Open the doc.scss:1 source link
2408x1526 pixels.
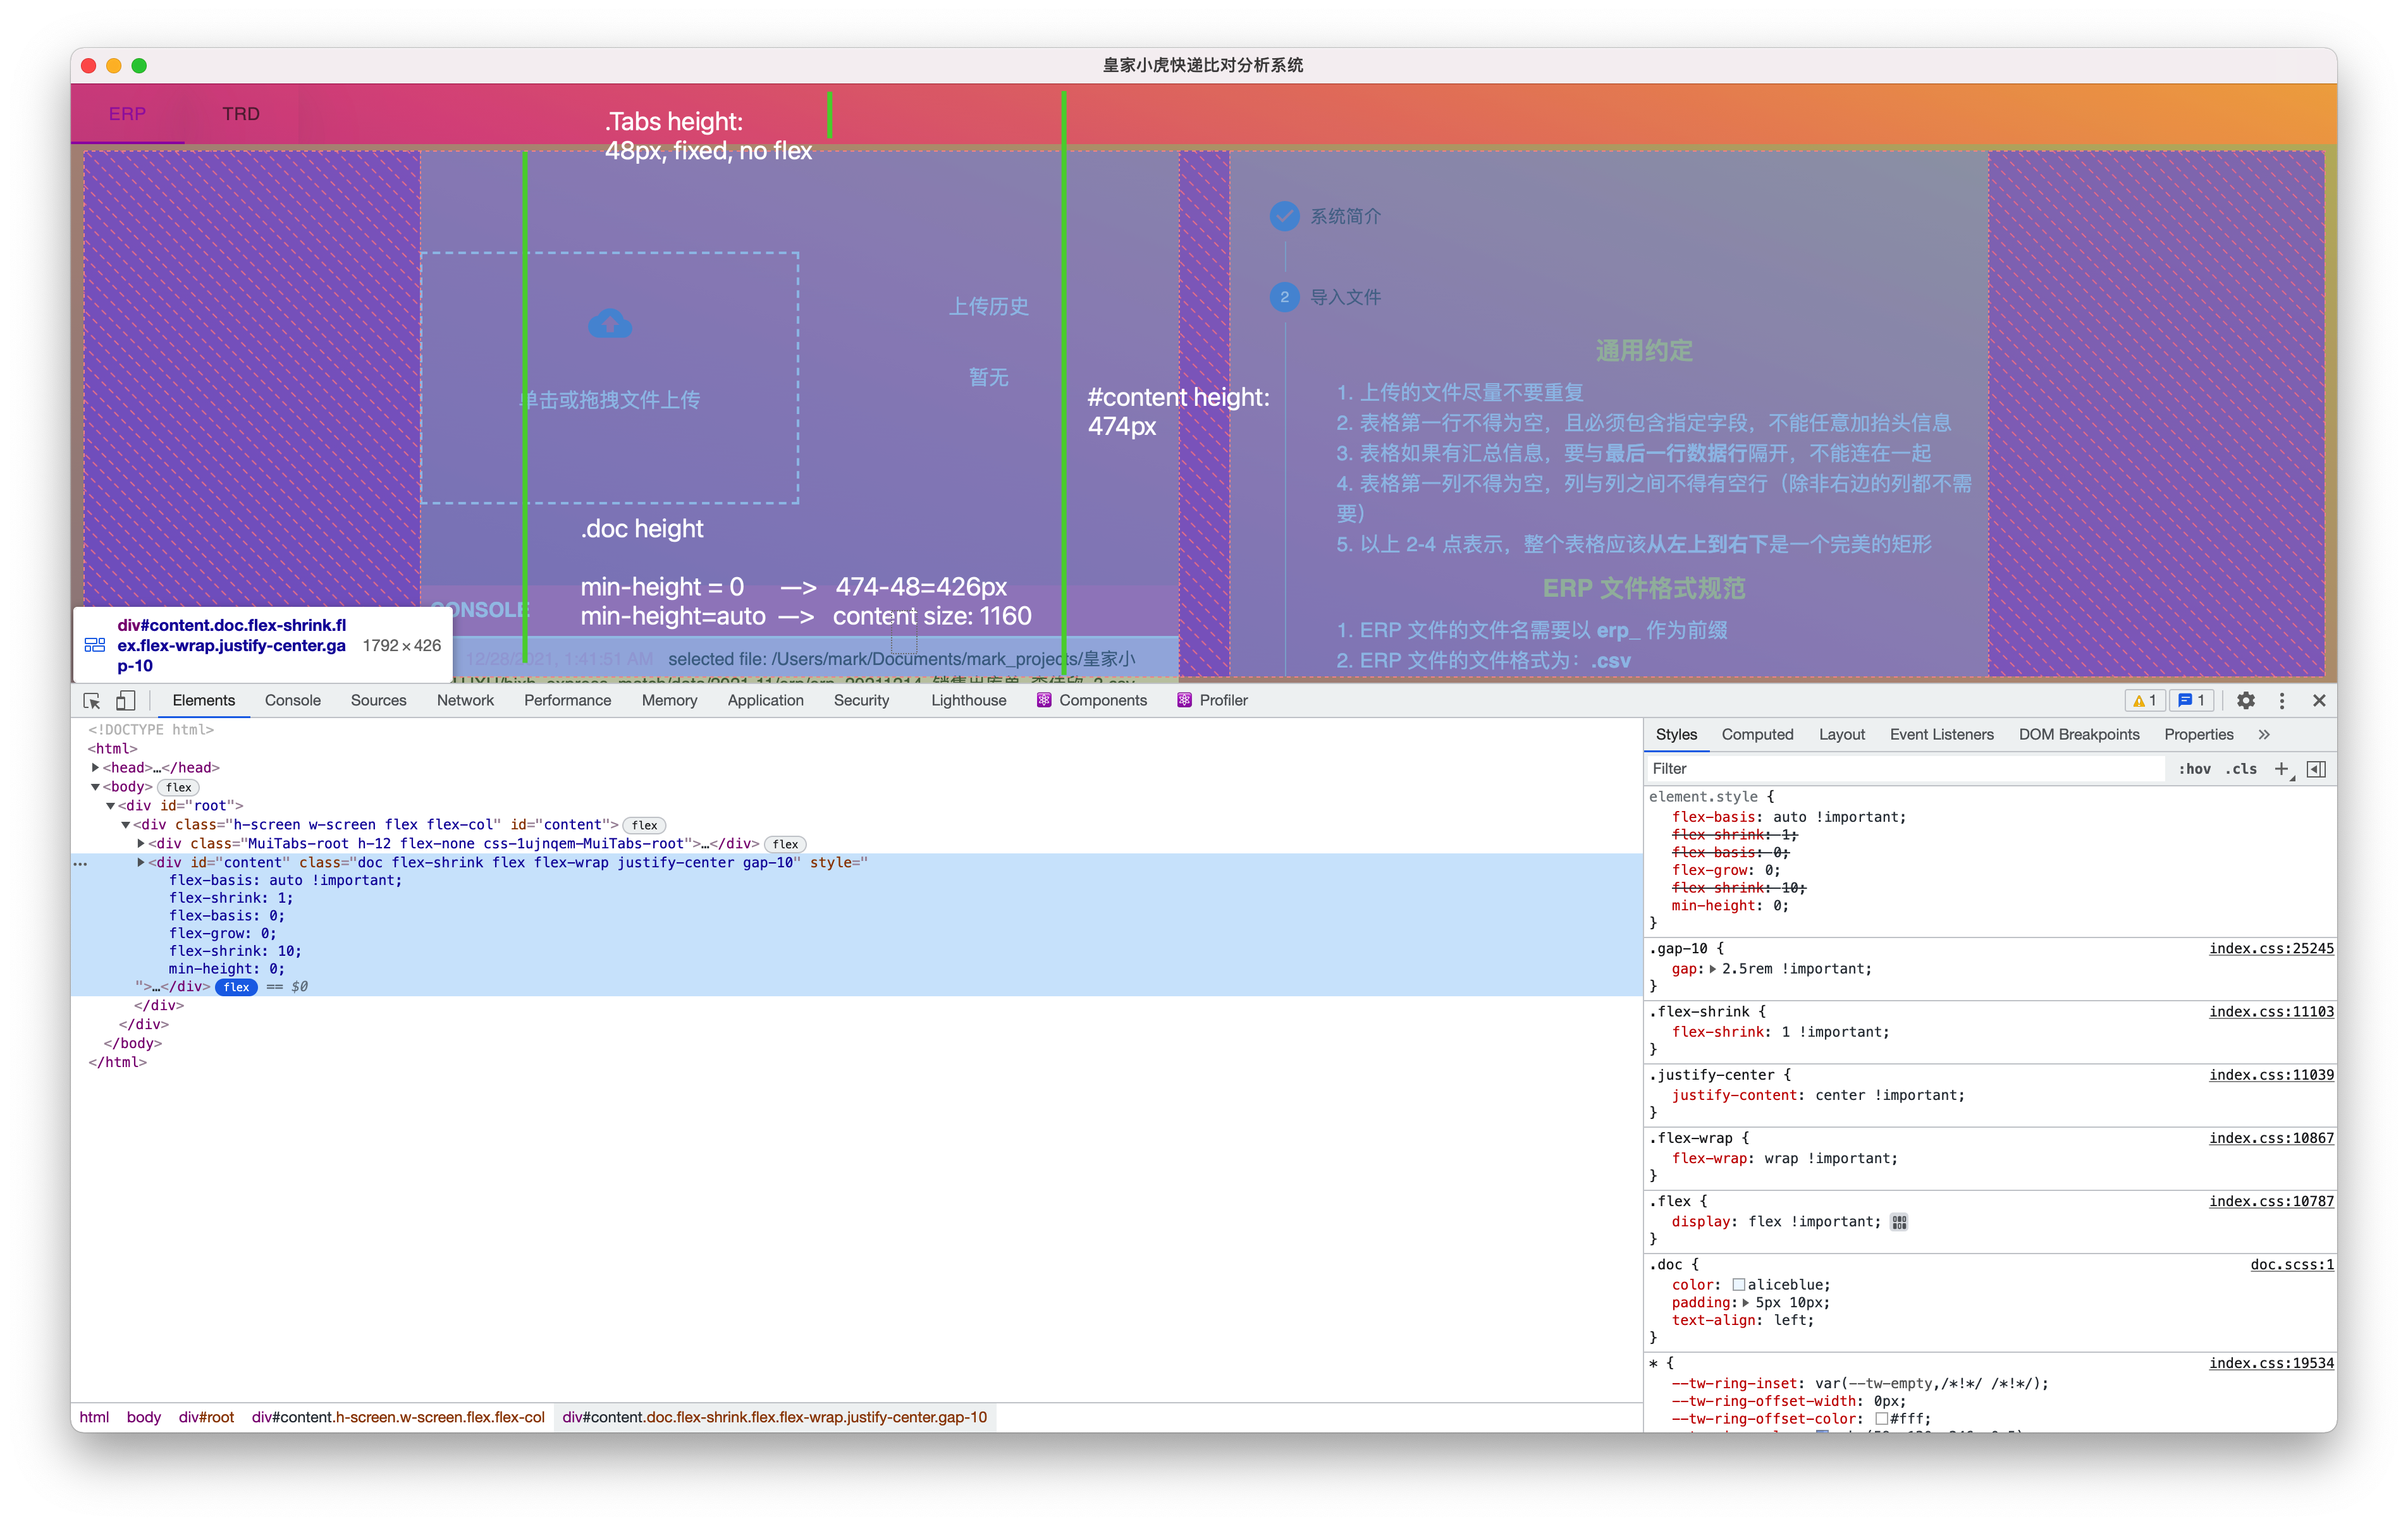pyautogui.click(x=2292, y=1265)
